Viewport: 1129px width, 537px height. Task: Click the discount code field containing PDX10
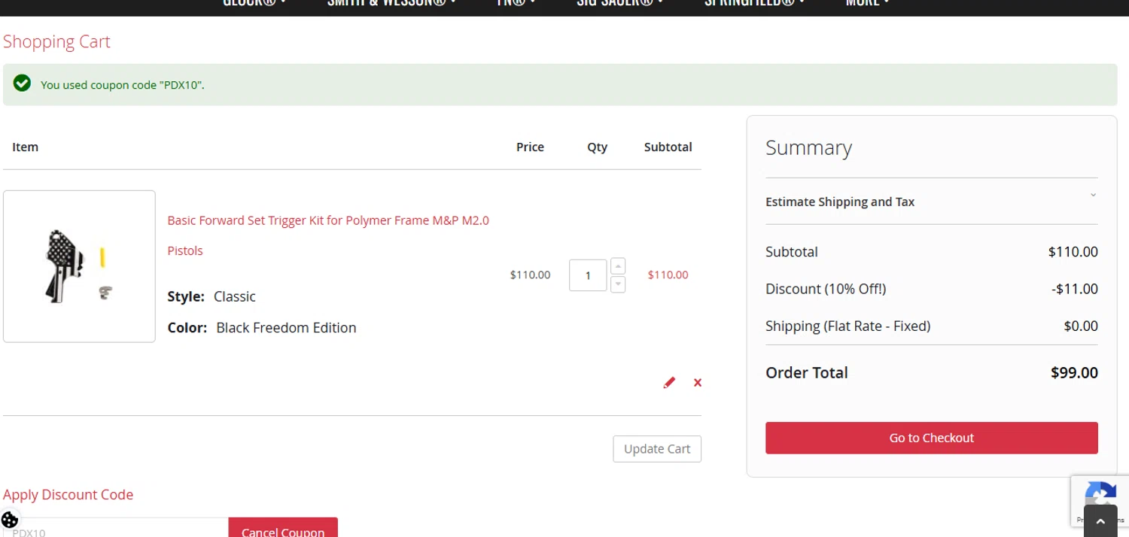(x=116, y=528)
